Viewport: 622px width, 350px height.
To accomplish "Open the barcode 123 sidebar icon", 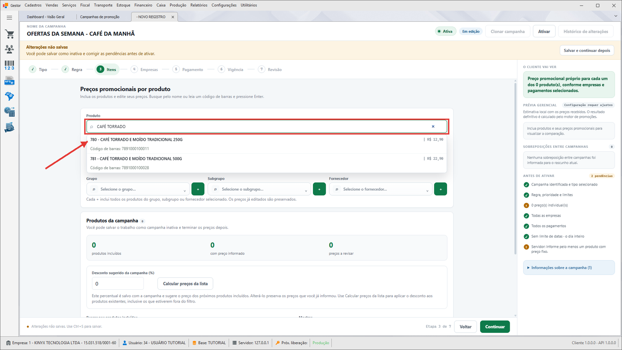I will (x=9, y=65).
